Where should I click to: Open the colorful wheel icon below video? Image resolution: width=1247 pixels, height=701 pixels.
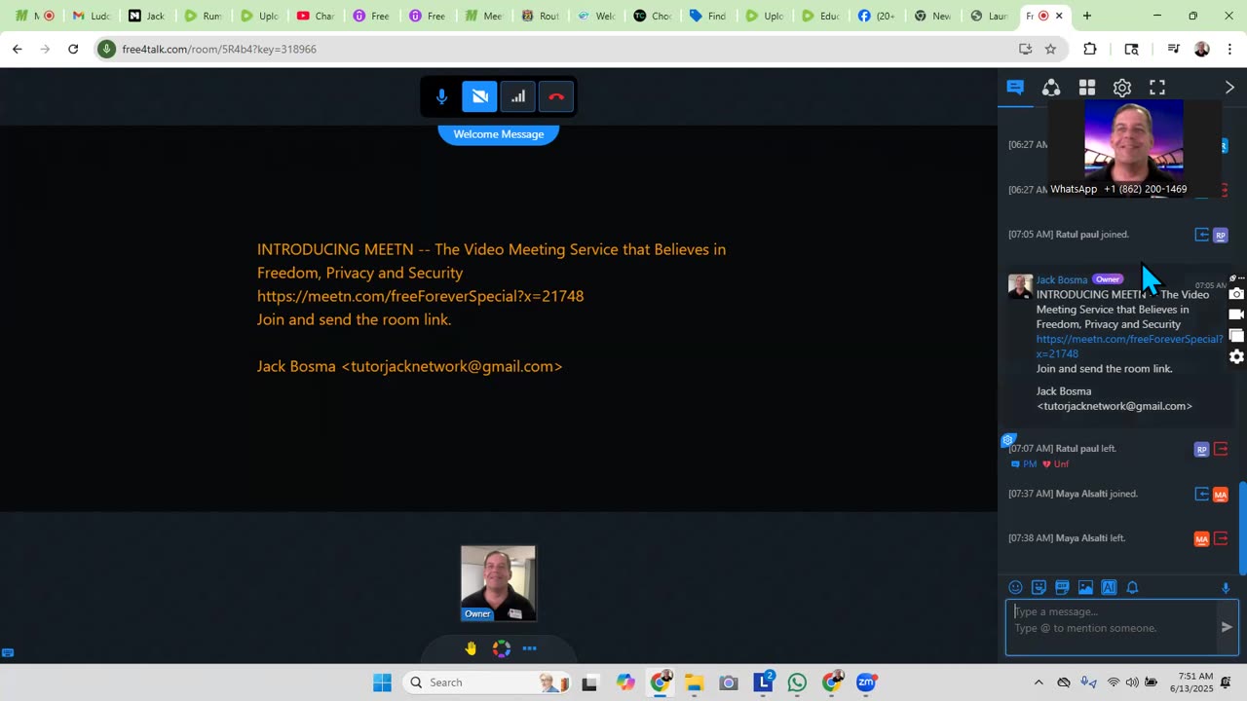coord(501,648)
